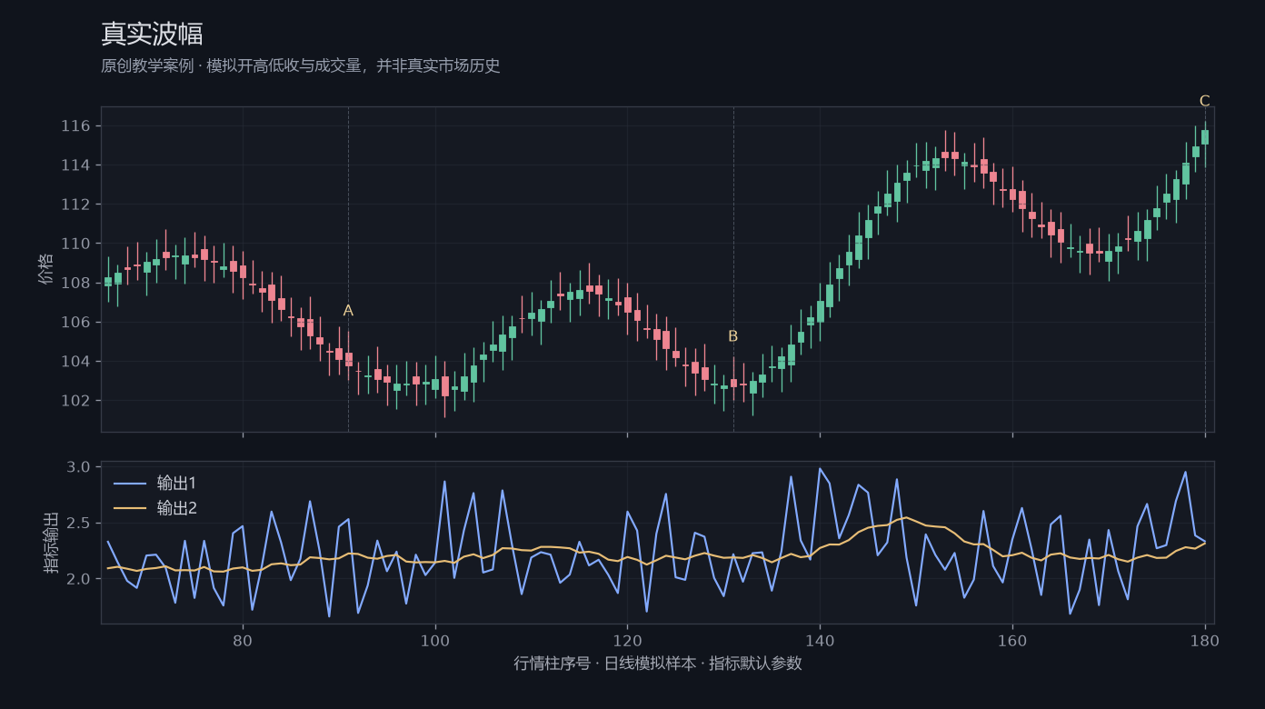The image size is (1265, 709).
Task: Click the 输出2 legend entry
Action: (154, 508)
